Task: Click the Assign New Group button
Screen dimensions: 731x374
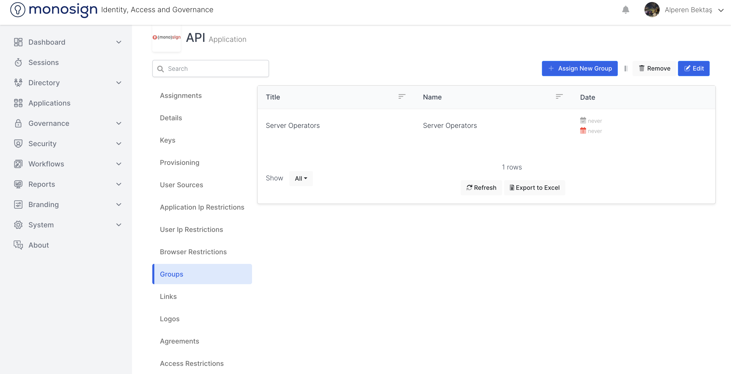Action: [x=579, y=69]
